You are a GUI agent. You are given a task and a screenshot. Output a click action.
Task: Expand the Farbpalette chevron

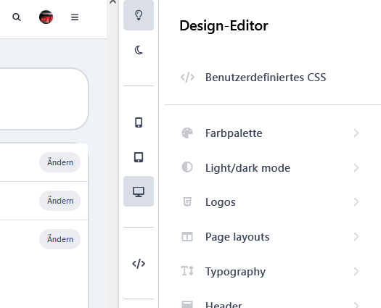pos(356,133)
